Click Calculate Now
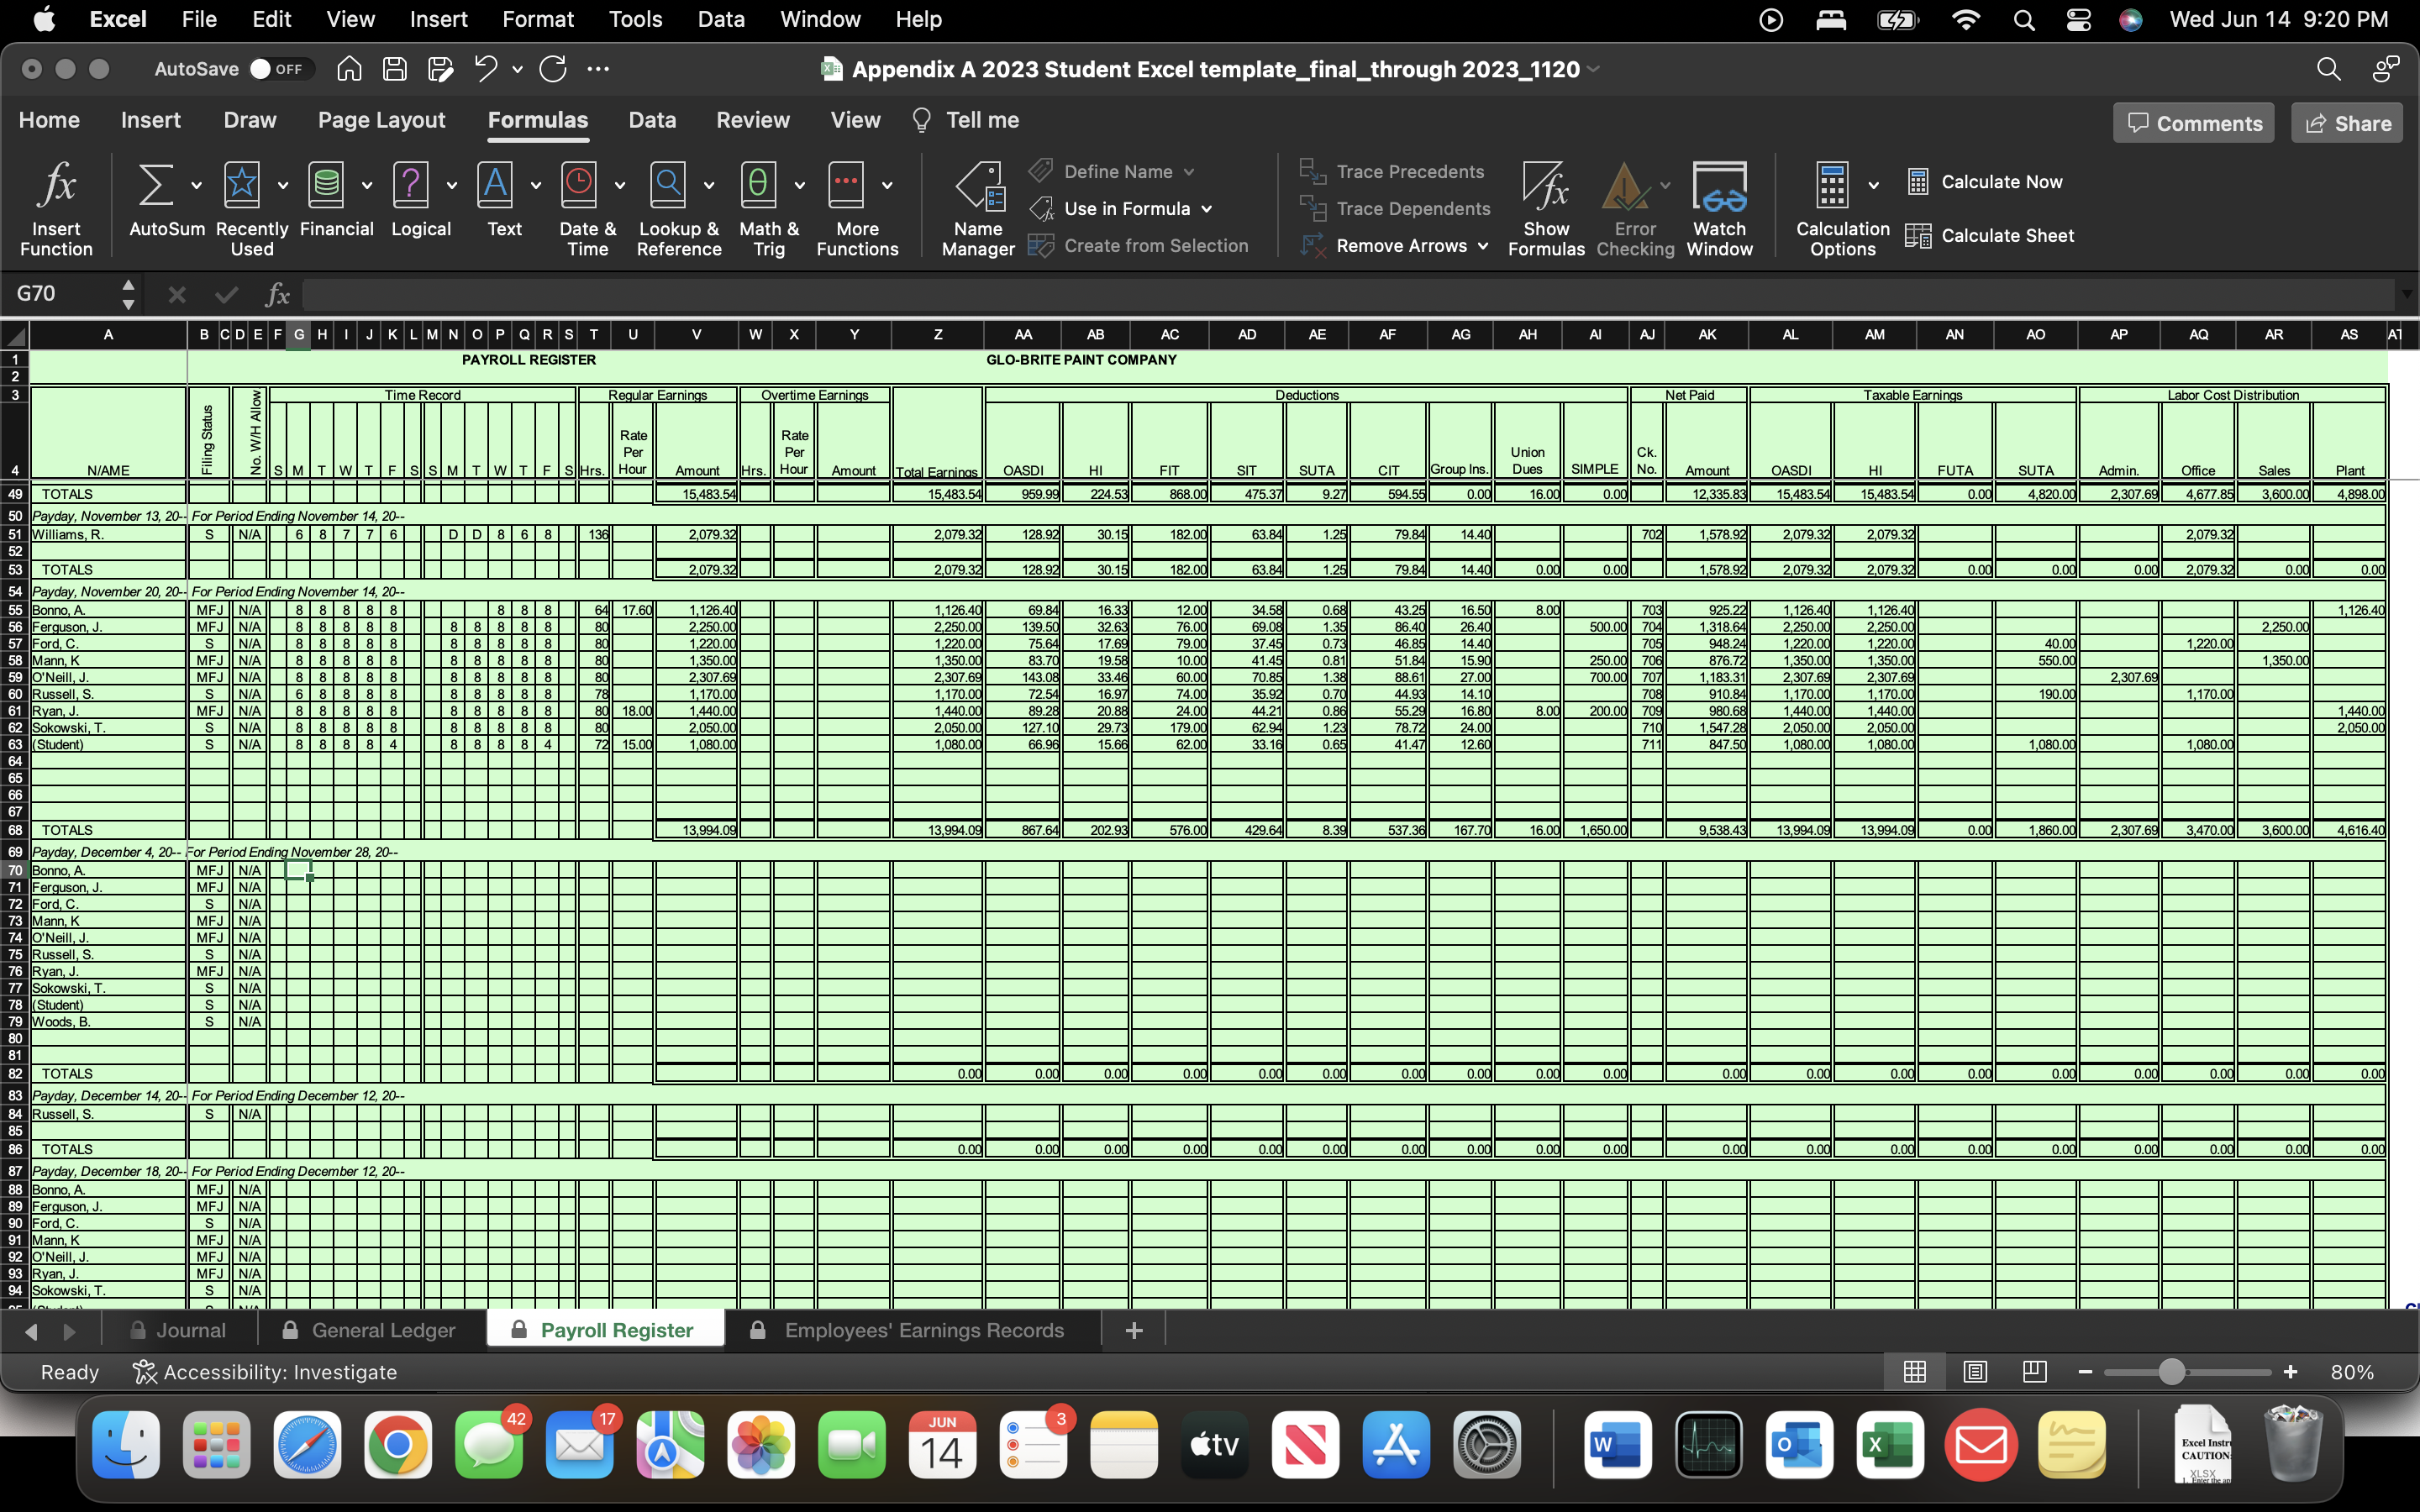 (1985, 182)
